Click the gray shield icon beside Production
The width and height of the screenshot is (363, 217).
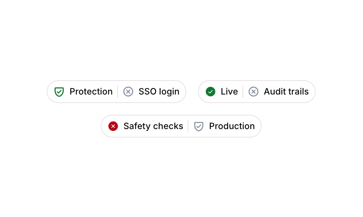199,127
